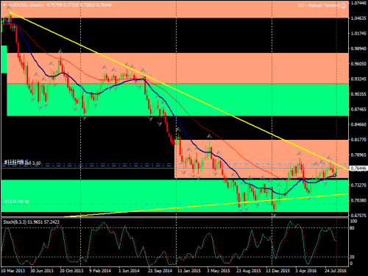Select the fractal arrow below the October 2013 low

pos(84,118)
